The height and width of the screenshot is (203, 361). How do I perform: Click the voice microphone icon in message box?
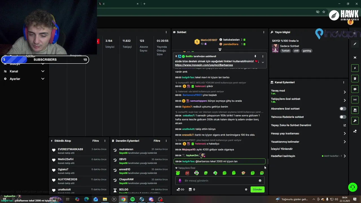coord(180,181)
